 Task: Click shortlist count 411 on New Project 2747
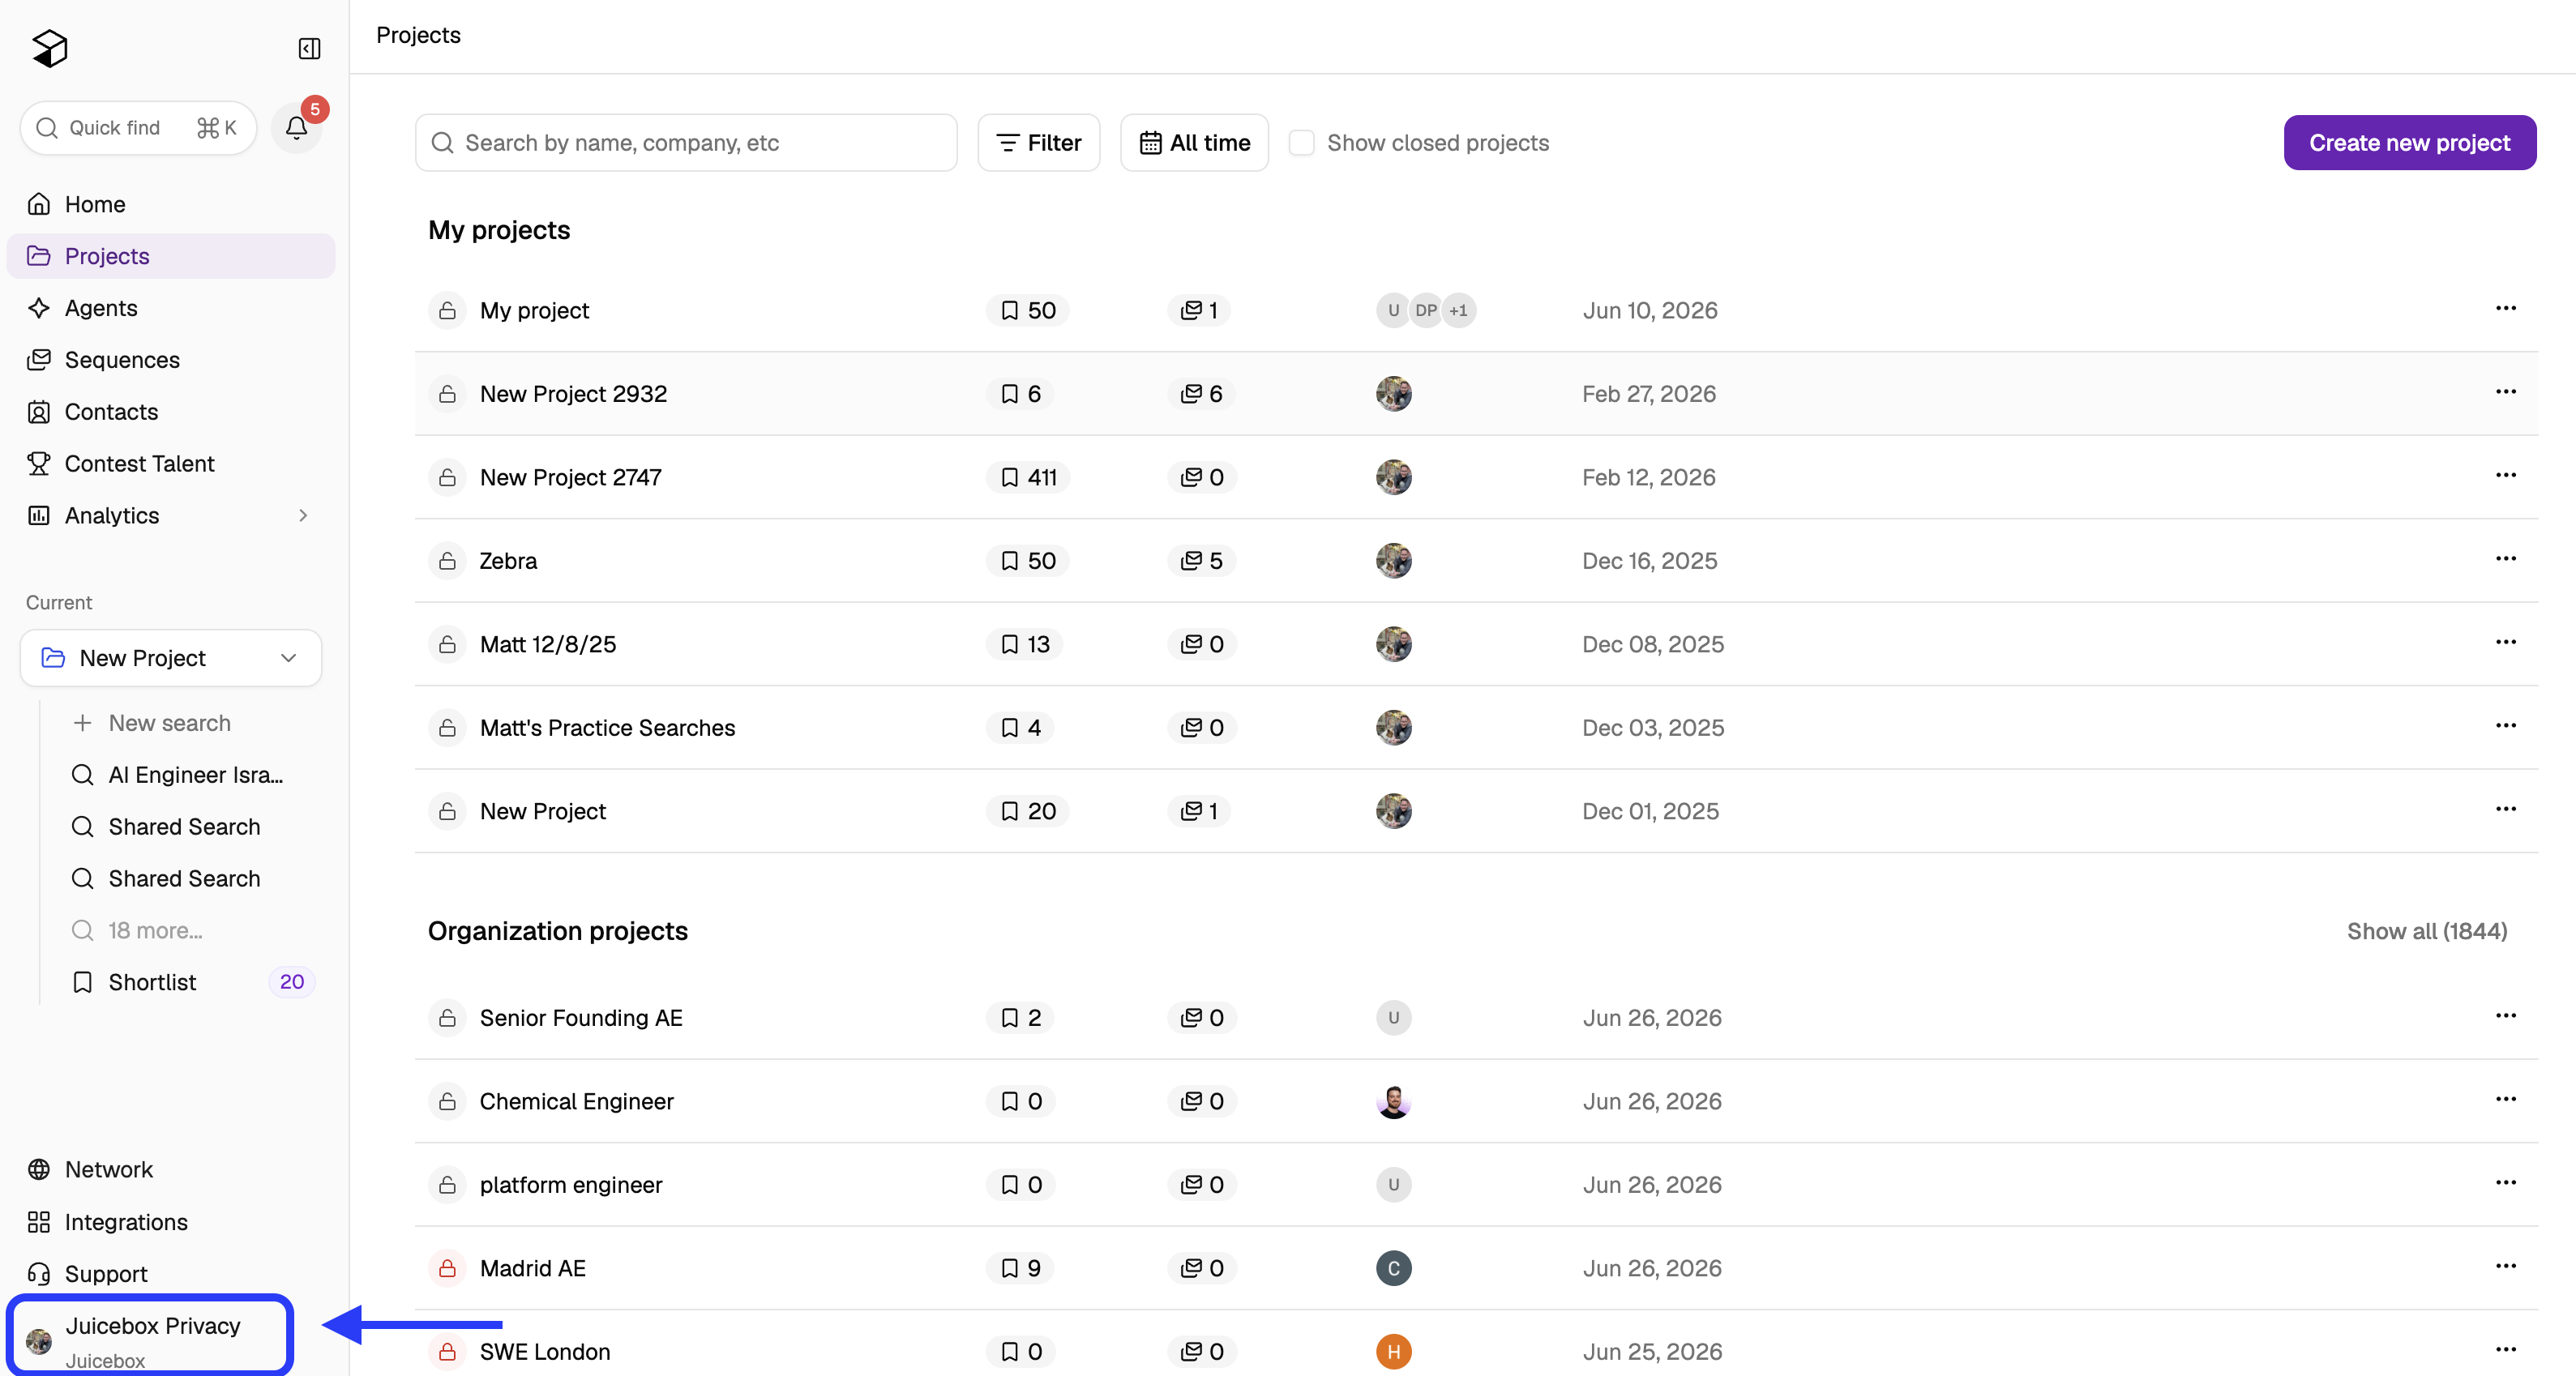click(1028, 477)
